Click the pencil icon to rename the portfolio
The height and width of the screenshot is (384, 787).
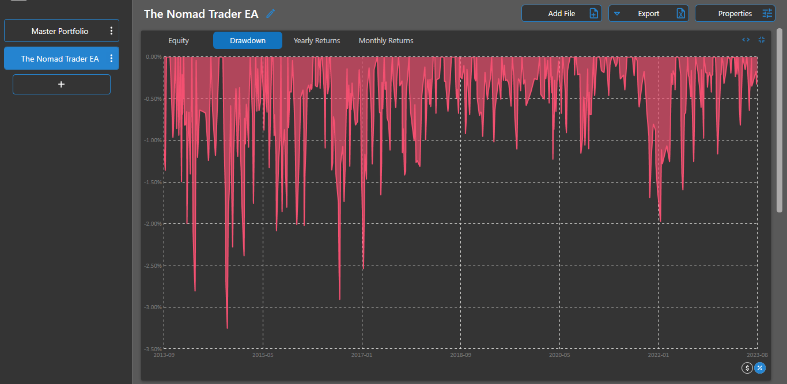click(x=271, y=14)
